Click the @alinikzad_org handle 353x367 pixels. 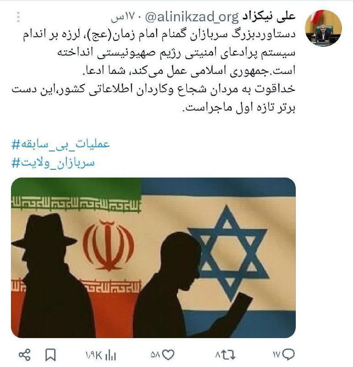pos(192,17)
